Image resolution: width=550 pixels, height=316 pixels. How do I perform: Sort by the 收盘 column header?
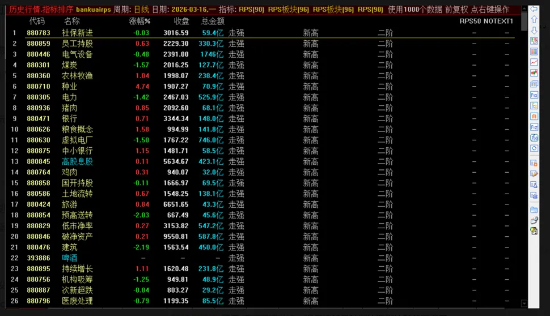181,21
